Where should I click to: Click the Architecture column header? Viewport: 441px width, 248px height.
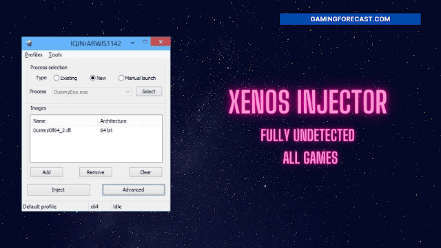(120, 121)
